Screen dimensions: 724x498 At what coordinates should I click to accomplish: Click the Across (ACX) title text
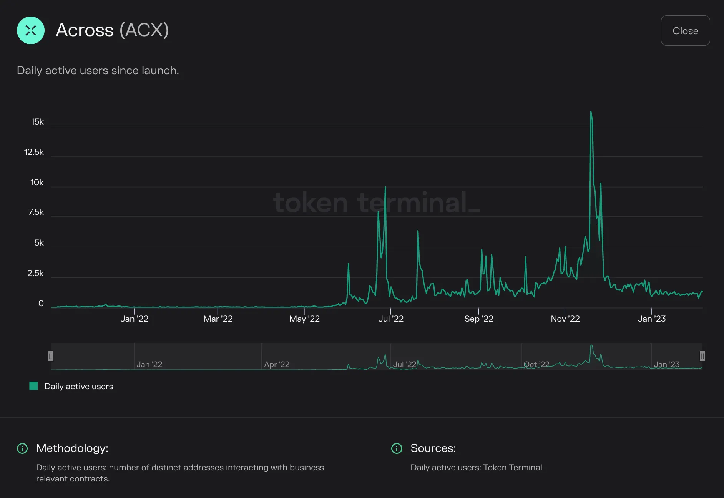pos(112,30)
